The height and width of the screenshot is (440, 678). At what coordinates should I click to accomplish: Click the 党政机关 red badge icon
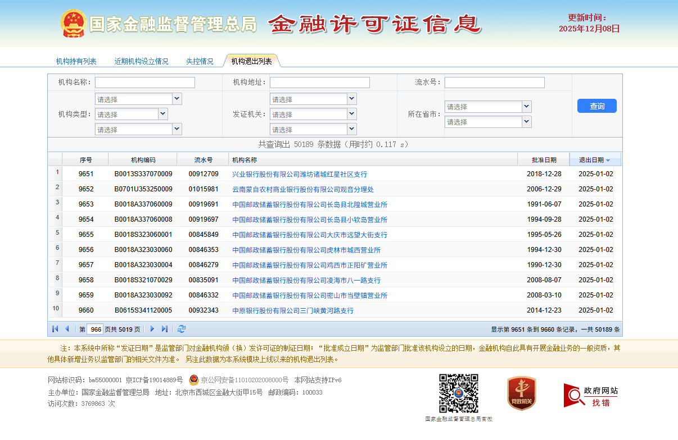[521, 393]
